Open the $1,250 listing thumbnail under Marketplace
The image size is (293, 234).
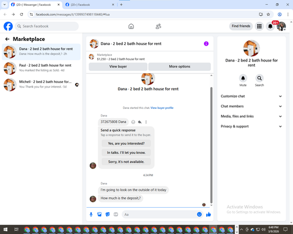coord(91,57)
